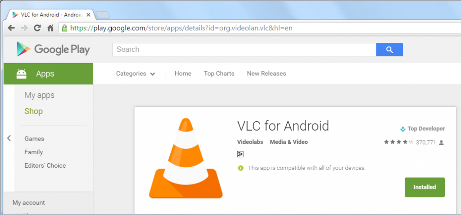This screenshot has height=215, width=461.
Task: Open the Games category
Action: (x=34, y=139)
